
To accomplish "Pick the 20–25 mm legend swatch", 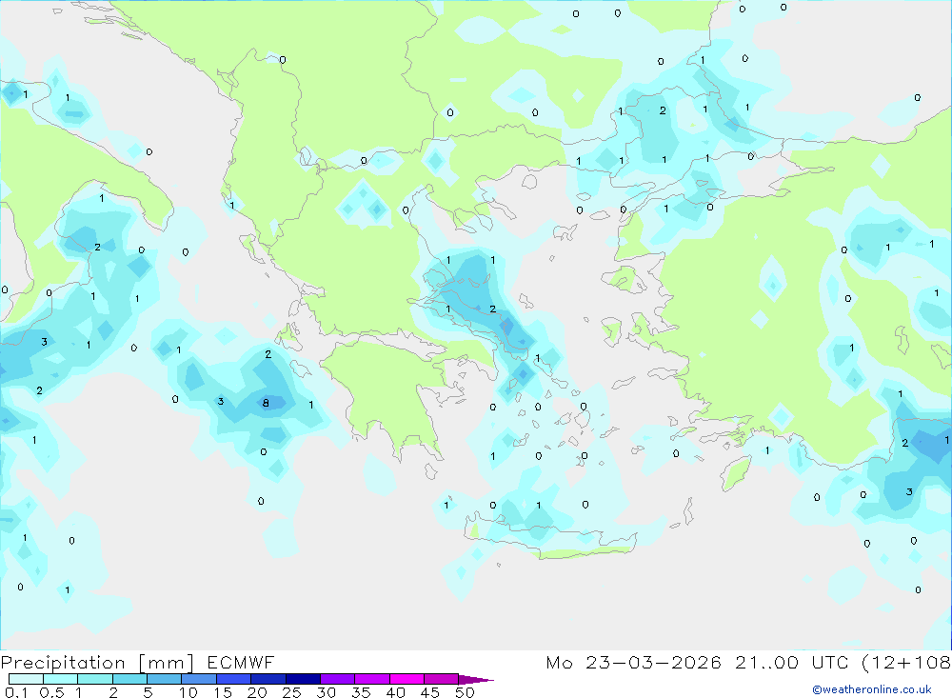I will [x=268, y=679].
